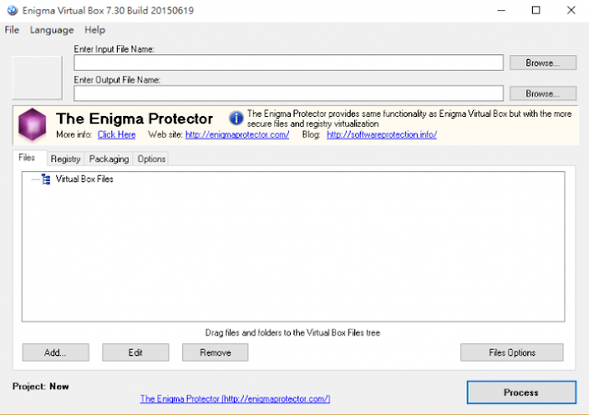Open the Help menu
The width and height of the screenshot is (589, 415).
coord(95,30)
